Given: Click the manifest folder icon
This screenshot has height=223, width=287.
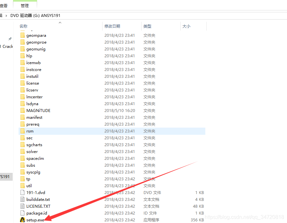Looking at the screenshot, I should click(22, 117).
